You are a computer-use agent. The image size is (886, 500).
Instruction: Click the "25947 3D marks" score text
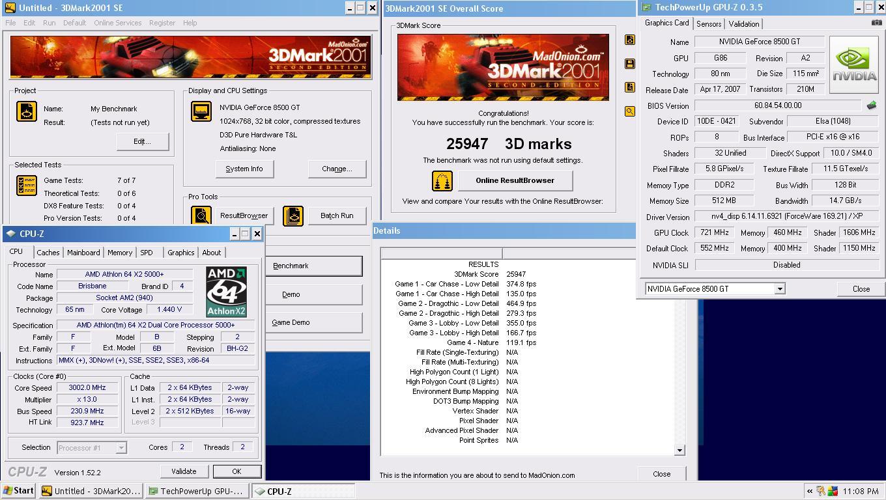509,144
